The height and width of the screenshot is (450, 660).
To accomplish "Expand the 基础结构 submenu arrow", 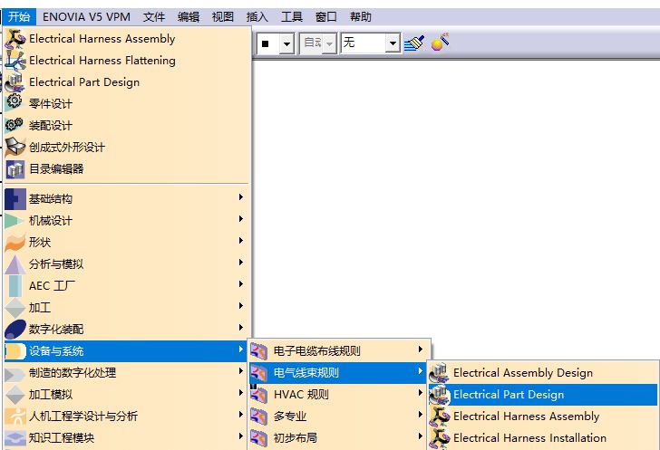I will [241, 197].
